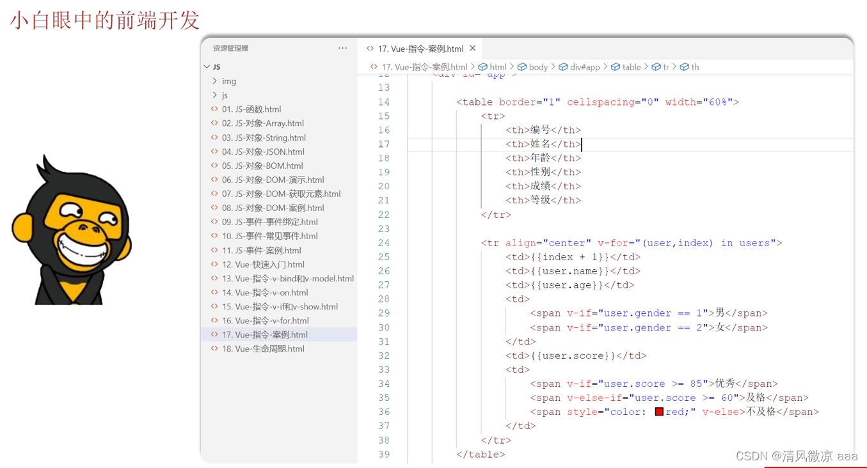Click the file icon of 03. JS-对象-String.html
The width and height of the screenshot is (867, 468).
click(x=214, y=137)
